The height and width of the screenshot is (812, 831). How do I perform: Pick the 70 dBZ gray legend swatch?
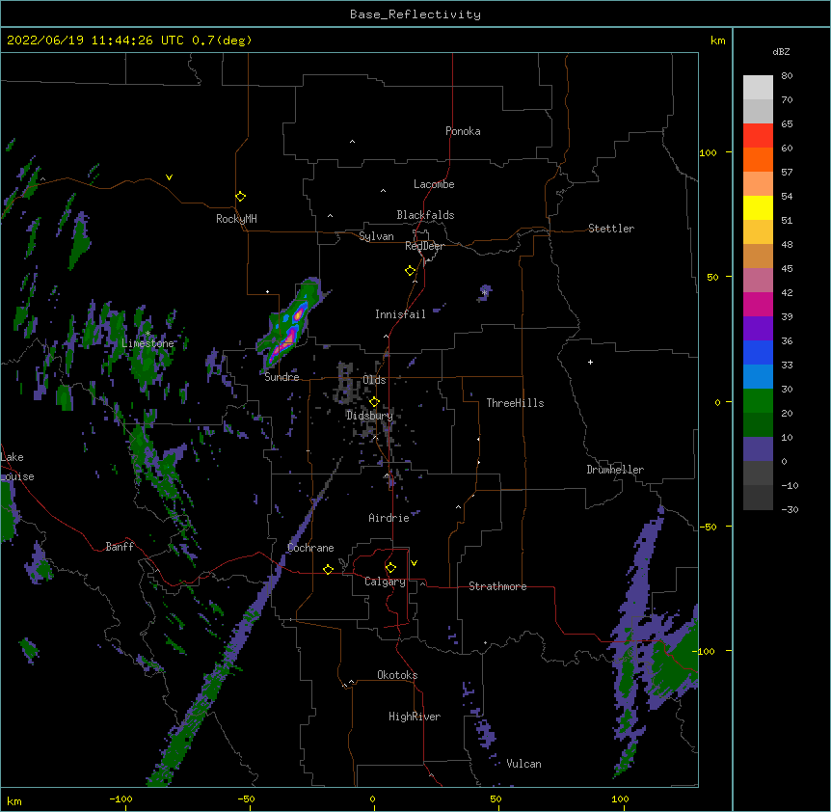[758, 111]
